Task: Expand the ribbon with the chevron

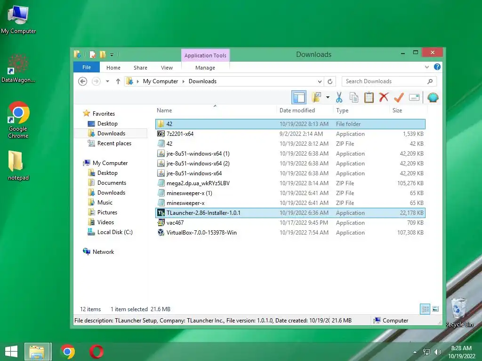Action: pyautogui.click(x=426, y=67)
